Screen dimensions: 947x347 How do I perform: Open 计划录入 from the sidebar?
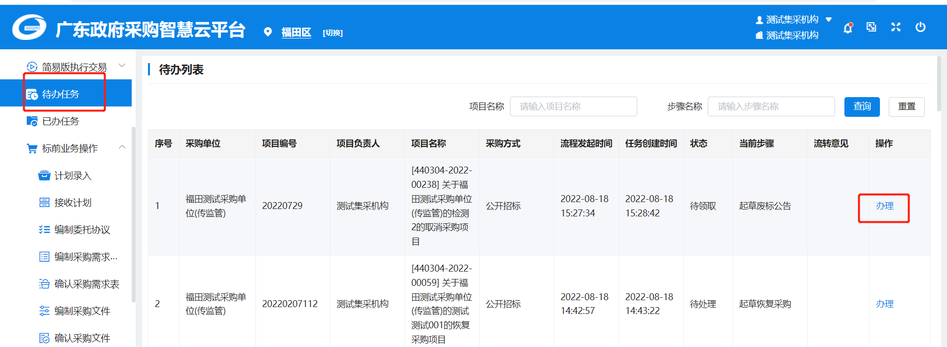(73, 175)
